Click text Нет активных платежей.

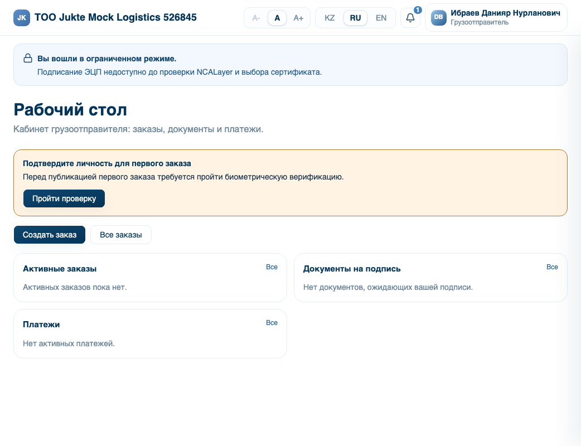(x=69, y=343)
